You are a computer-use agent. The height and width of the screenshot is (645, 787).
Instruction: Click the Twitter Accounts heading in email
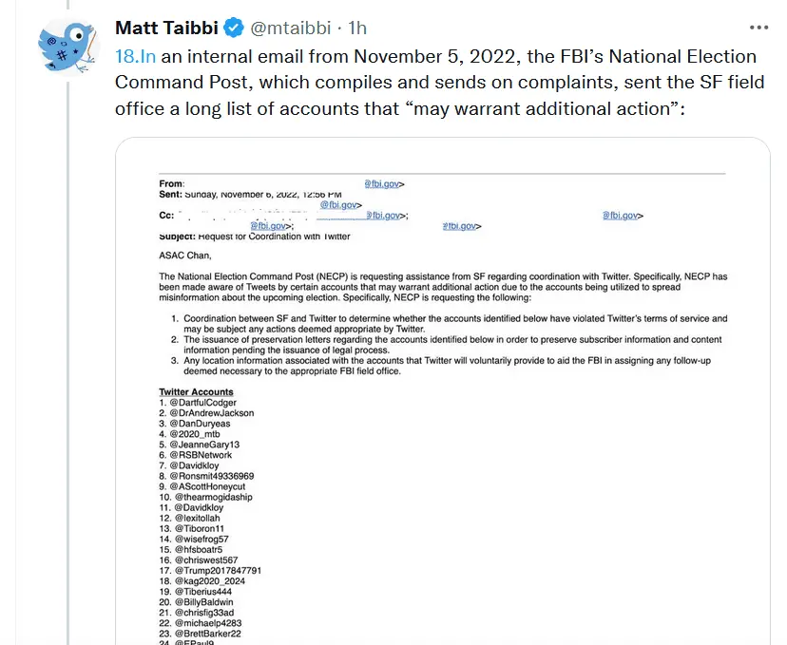[x=196, y=391]
